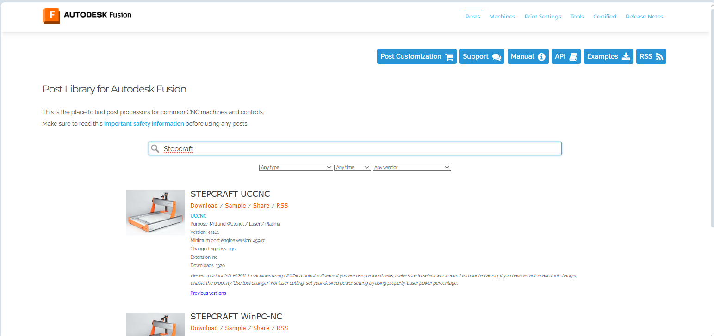Click the 'Extension: nc' text
Viewport: 714px width, 336px height.
point(204,257)
